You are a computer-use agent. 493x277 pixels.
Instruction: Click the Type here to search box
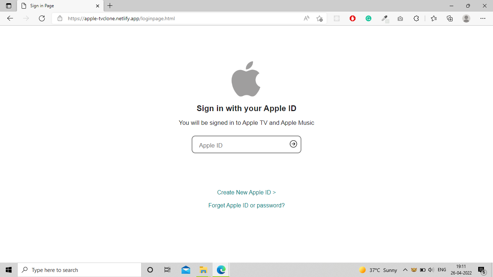79,270
